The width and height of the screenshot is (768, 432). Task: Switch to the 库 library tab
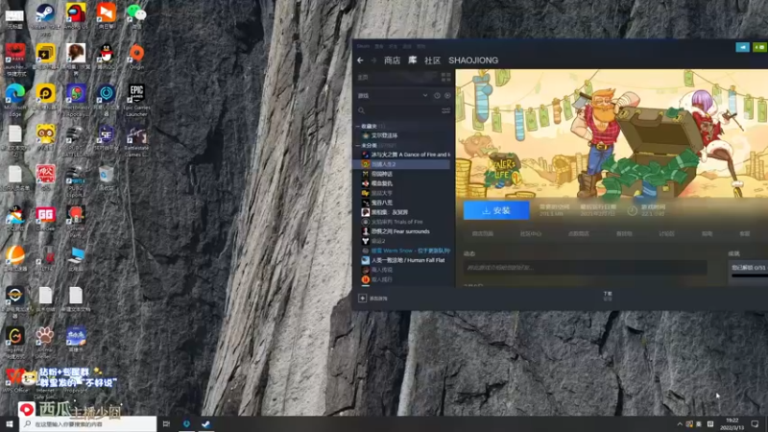tap(413, 60)
